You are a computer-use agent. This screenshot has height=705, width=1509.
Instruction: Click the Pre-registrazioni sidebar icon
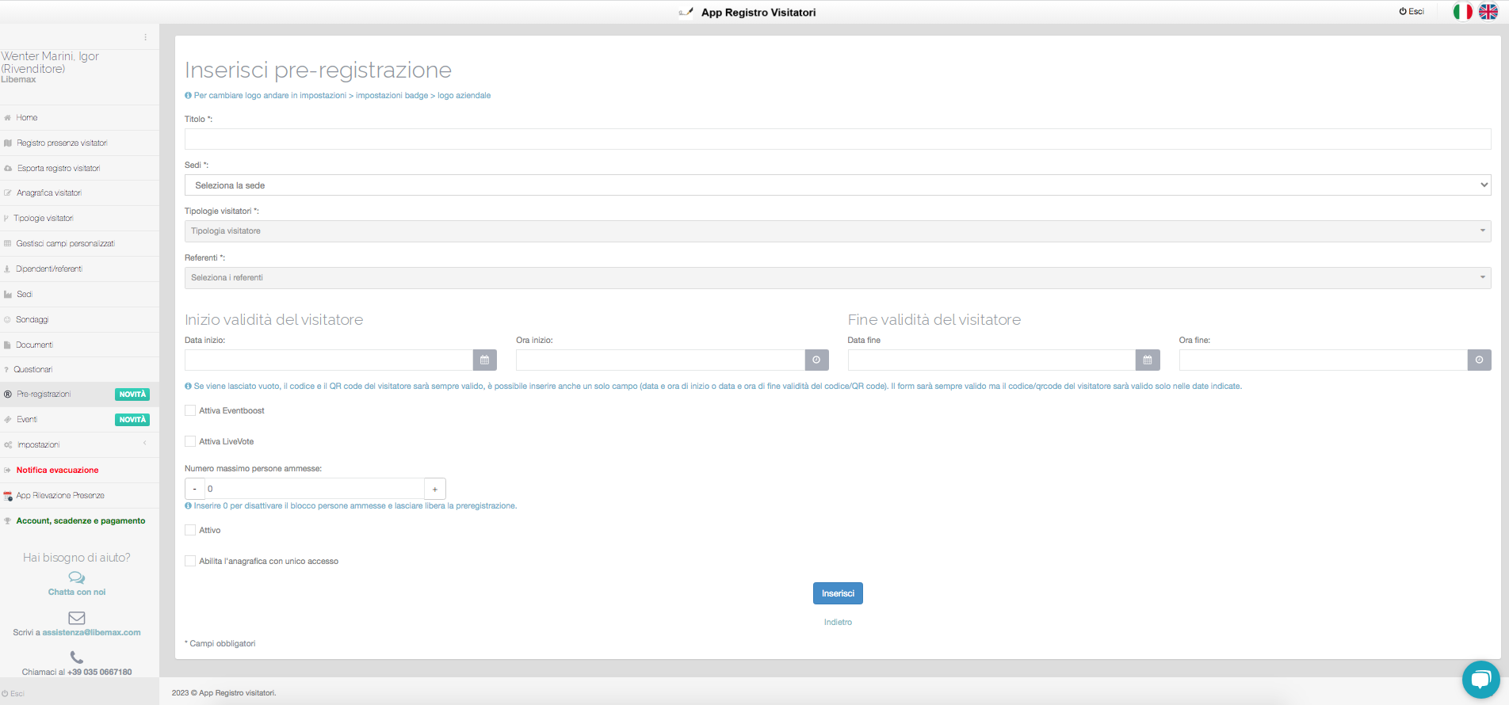[8, 394]
